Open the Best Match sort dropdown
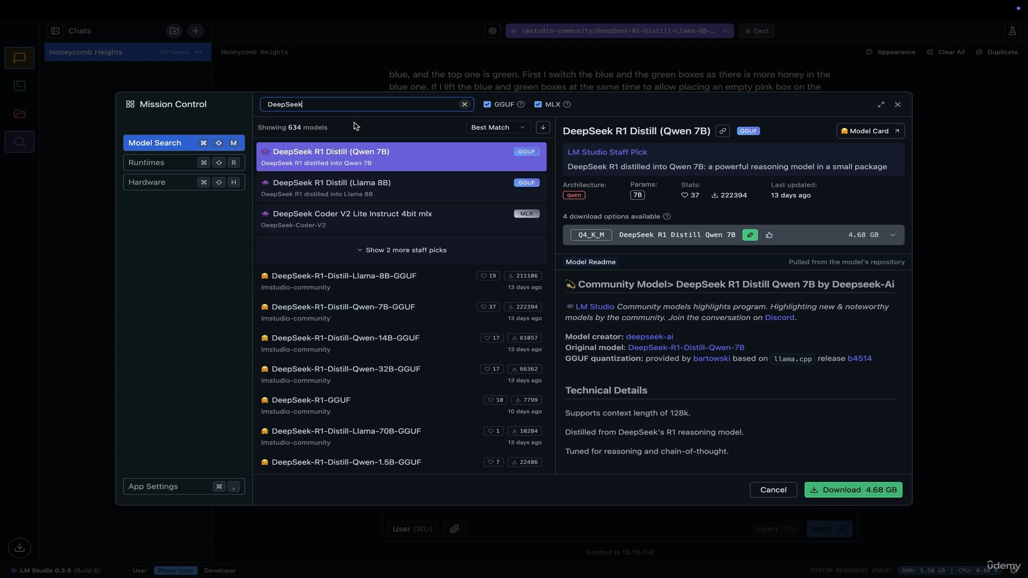The width and height of the screenshot is (1028, 578). click(x=497, y=127)
